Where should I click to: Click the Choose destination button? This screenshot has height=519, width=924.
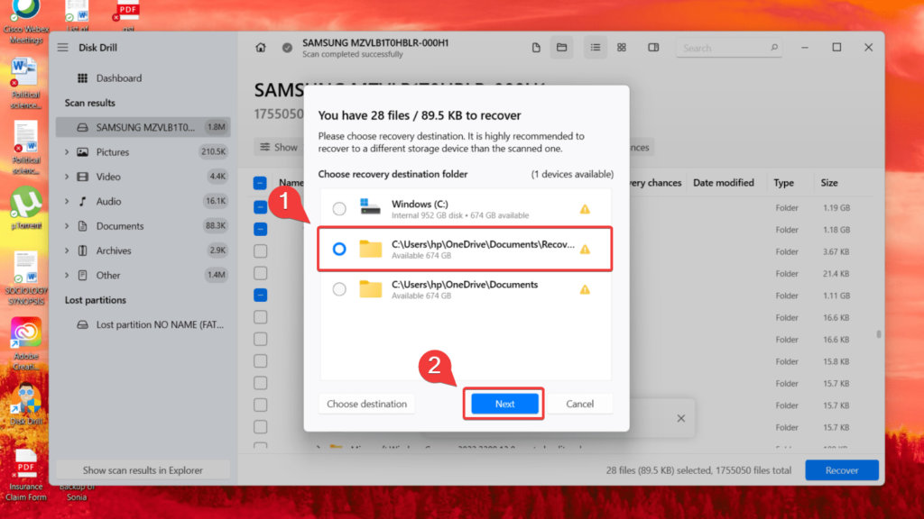[366, 404]
